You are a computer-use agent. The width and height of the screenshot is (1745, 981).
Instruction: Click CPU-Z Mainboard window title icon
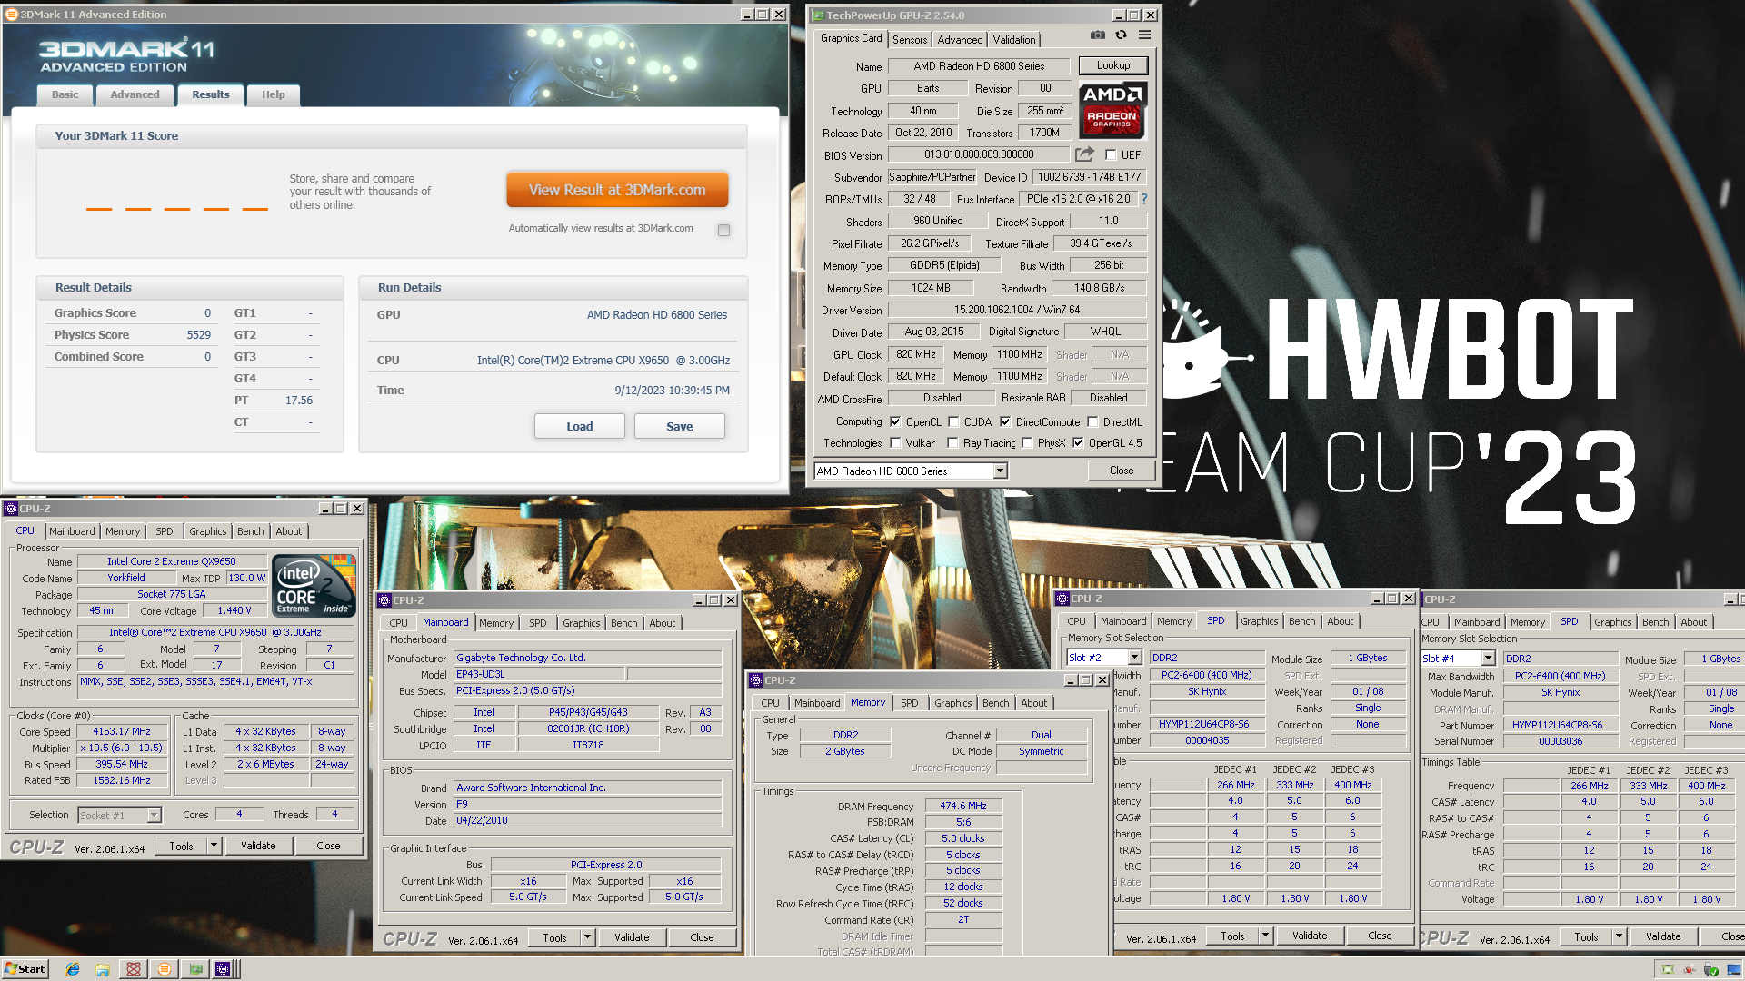[384, 600]
